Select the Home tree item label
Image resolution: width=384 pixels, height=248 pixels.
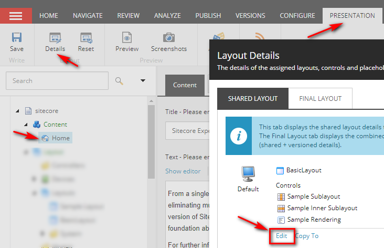click(61, 138)
